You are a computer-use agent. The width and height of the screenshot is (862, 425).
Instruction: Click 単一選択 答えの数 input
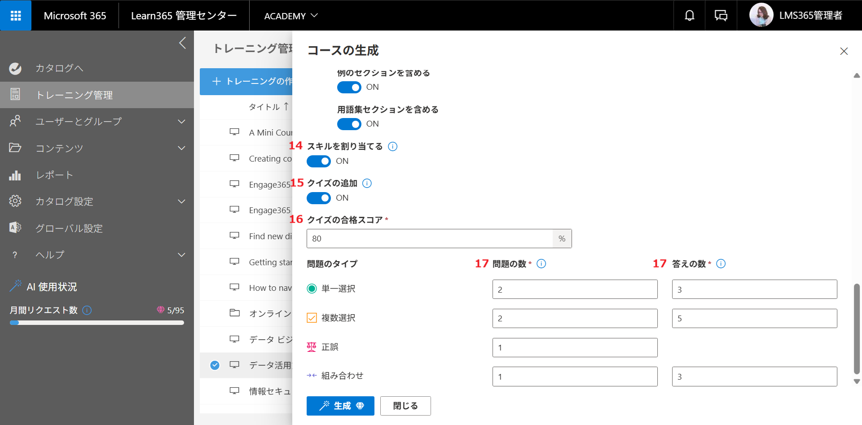point(754,289)
